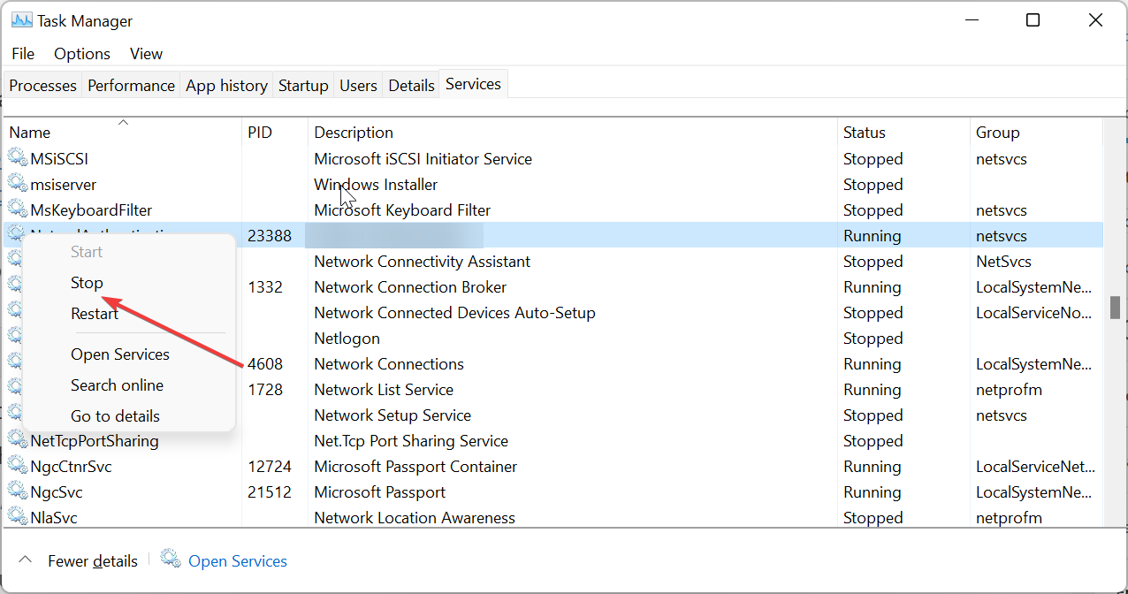Click the MsKeyboardFilter service icon
The height and width of the screenshot is (594, 1128).
(x=18, y=209)
